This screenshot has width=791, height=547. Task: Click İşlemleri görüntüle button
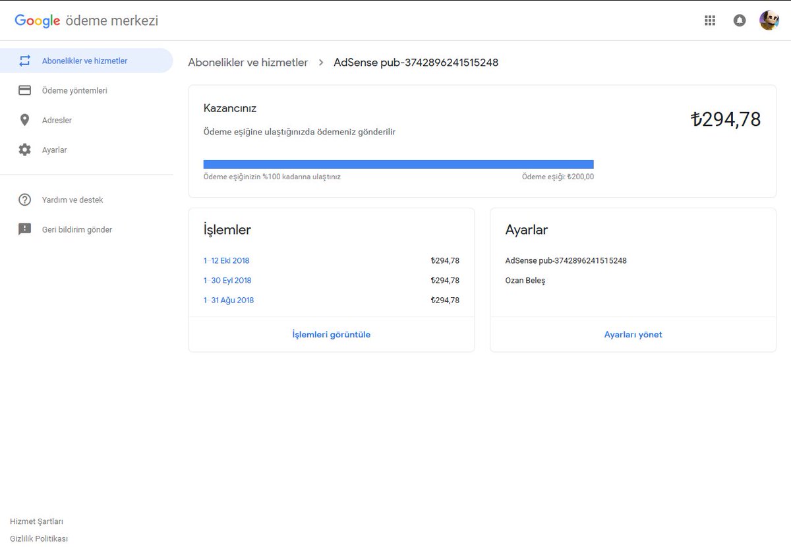[332, 335]
